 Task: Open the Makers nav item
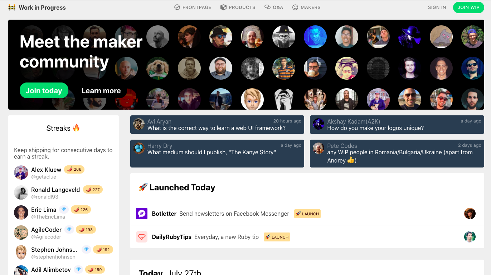click(306, 7)
